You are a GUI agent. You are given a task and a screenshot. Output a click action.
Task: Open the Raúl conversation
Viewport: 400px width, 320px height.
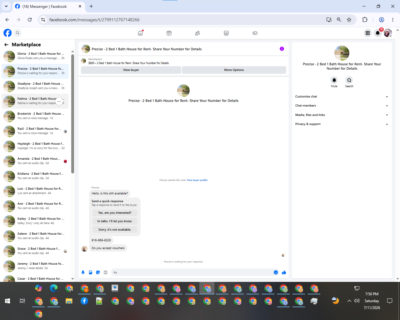(x=35, y=131)
